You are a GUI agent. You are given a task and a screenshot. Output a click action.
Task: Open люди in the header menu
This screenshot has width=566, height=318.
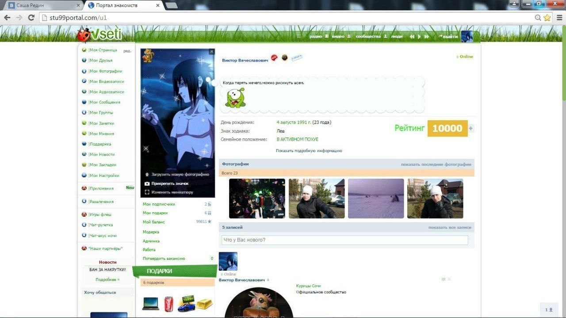pyautogui.click(x=397, y=37)
